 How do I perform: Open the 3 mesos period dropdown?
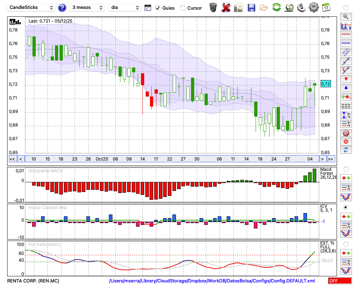pyautogui.click(x=87, y=8)
